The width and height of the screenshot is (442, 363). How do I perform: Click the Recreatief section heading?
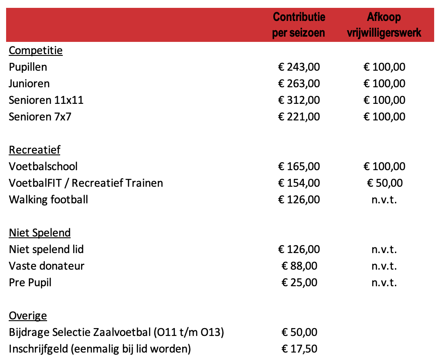[x=34, y=150]
